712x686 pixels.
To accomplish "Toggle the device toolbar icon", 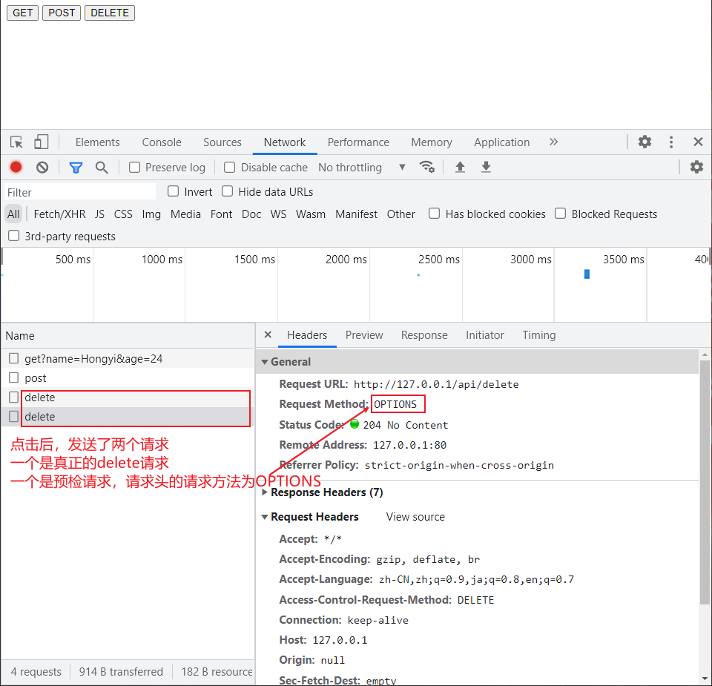I will tap(42, 142).
